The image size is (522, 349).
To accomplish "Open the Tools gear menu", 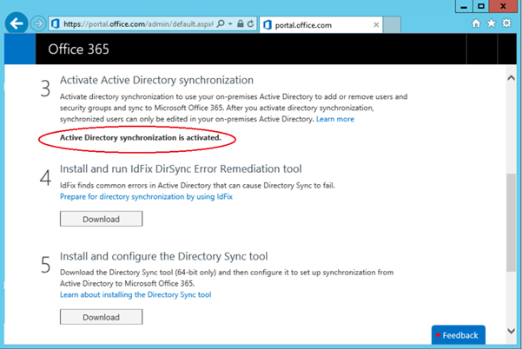I will point(506,23).
